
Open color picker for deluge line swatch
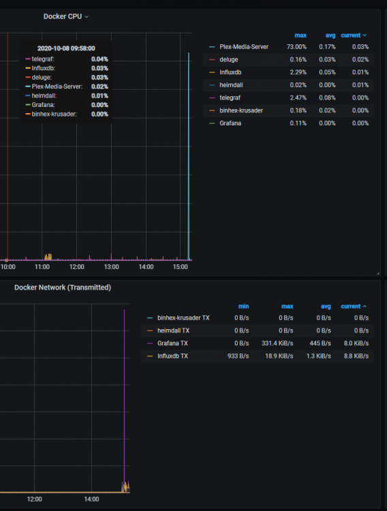[212, 60]
